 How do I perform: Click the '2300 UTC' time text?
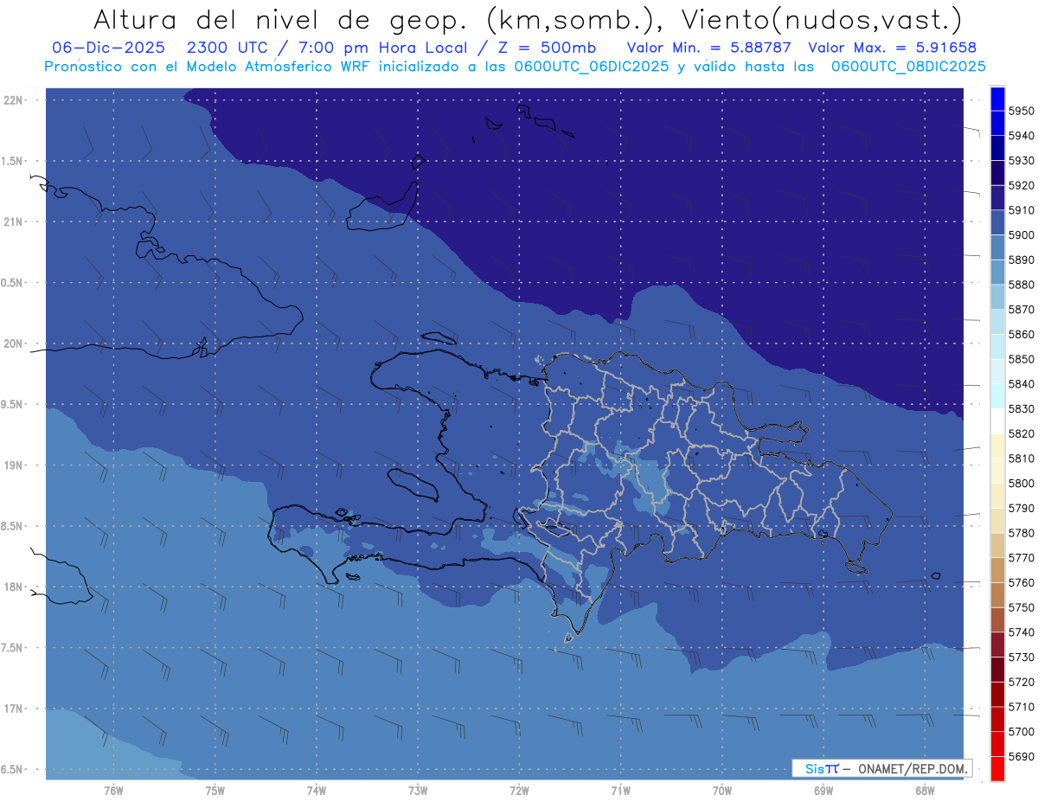229,48
